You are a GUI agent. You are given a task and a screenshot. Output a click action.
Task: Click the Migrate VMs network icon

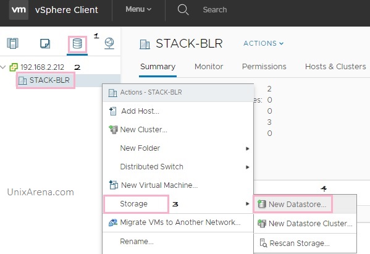coord(113,222)
